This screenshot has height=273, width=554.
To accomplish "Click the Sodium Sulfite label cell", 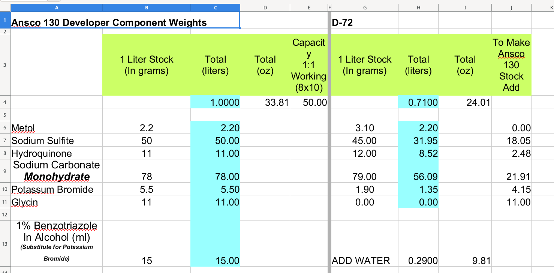I will (x=56, y=141).
